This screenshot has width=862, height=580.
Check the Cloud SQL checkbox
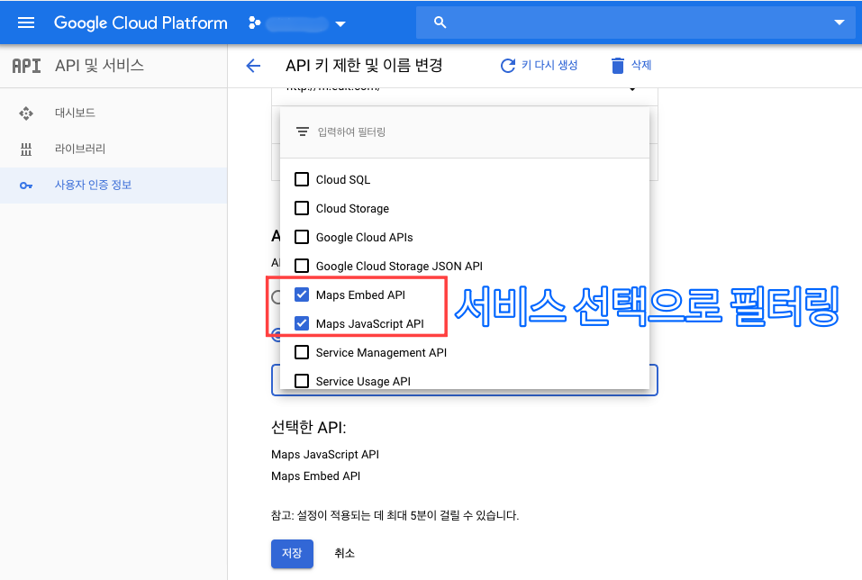tap(302, 179)
